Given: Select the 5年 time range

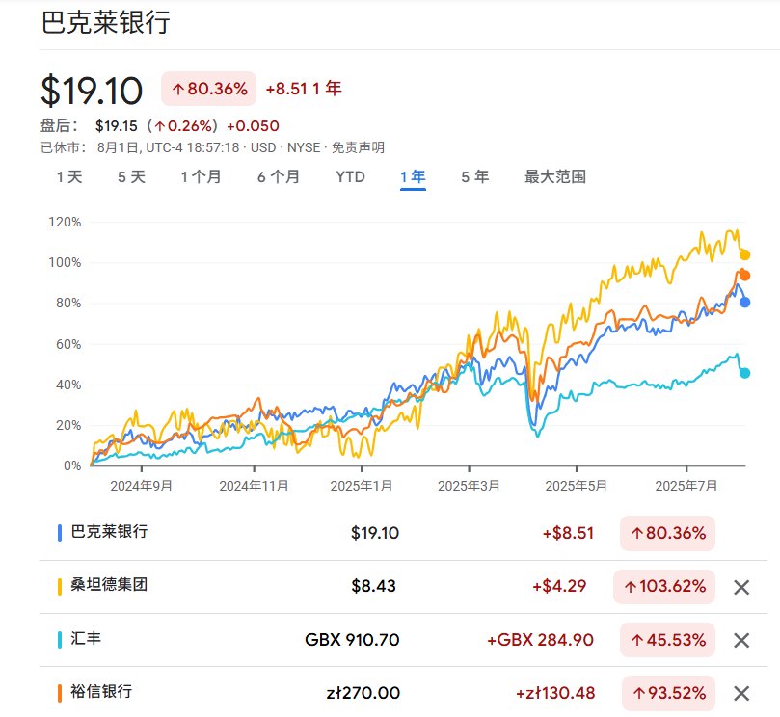Looking at the screenshot, I should pyautogui.click(x=473, y=177).
